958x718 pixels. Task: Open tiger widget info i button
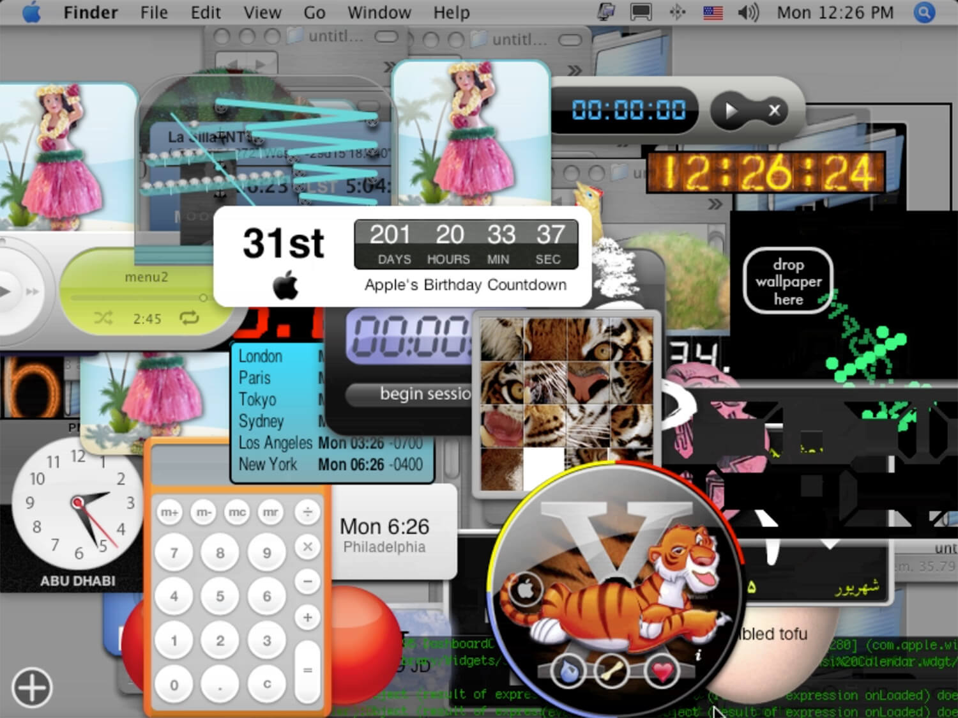pos(698,656)
